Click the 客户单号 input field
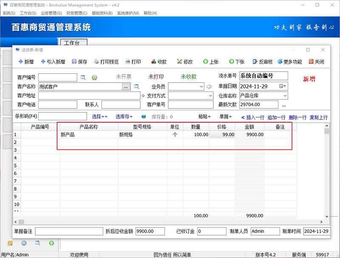The image size is (340, 258). coord(190,105)
